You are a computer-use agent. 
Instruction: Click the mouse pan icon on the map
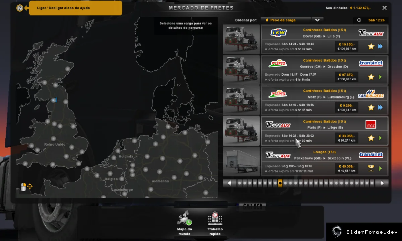[x=26, y=187]
